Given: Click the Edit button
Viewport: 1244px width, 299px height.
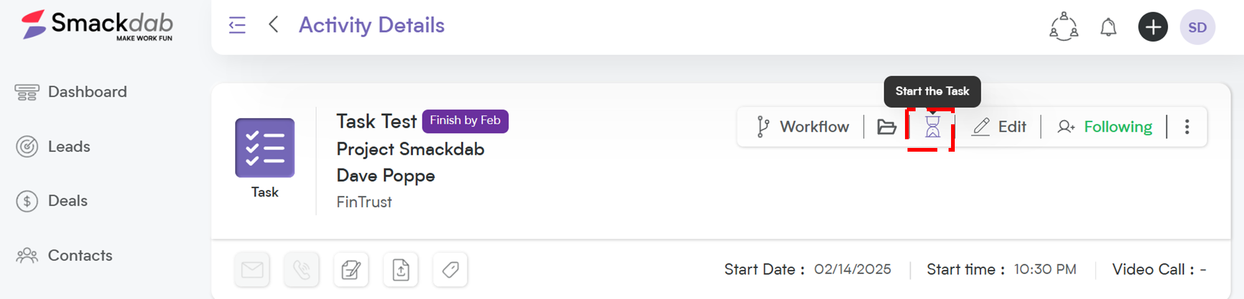Looking at the screenshot, I should pos(999,127).
